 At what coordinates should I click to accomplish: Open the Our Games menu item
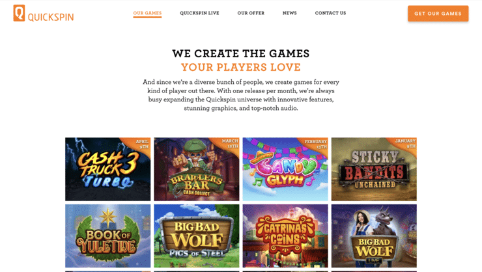[147, 13]
